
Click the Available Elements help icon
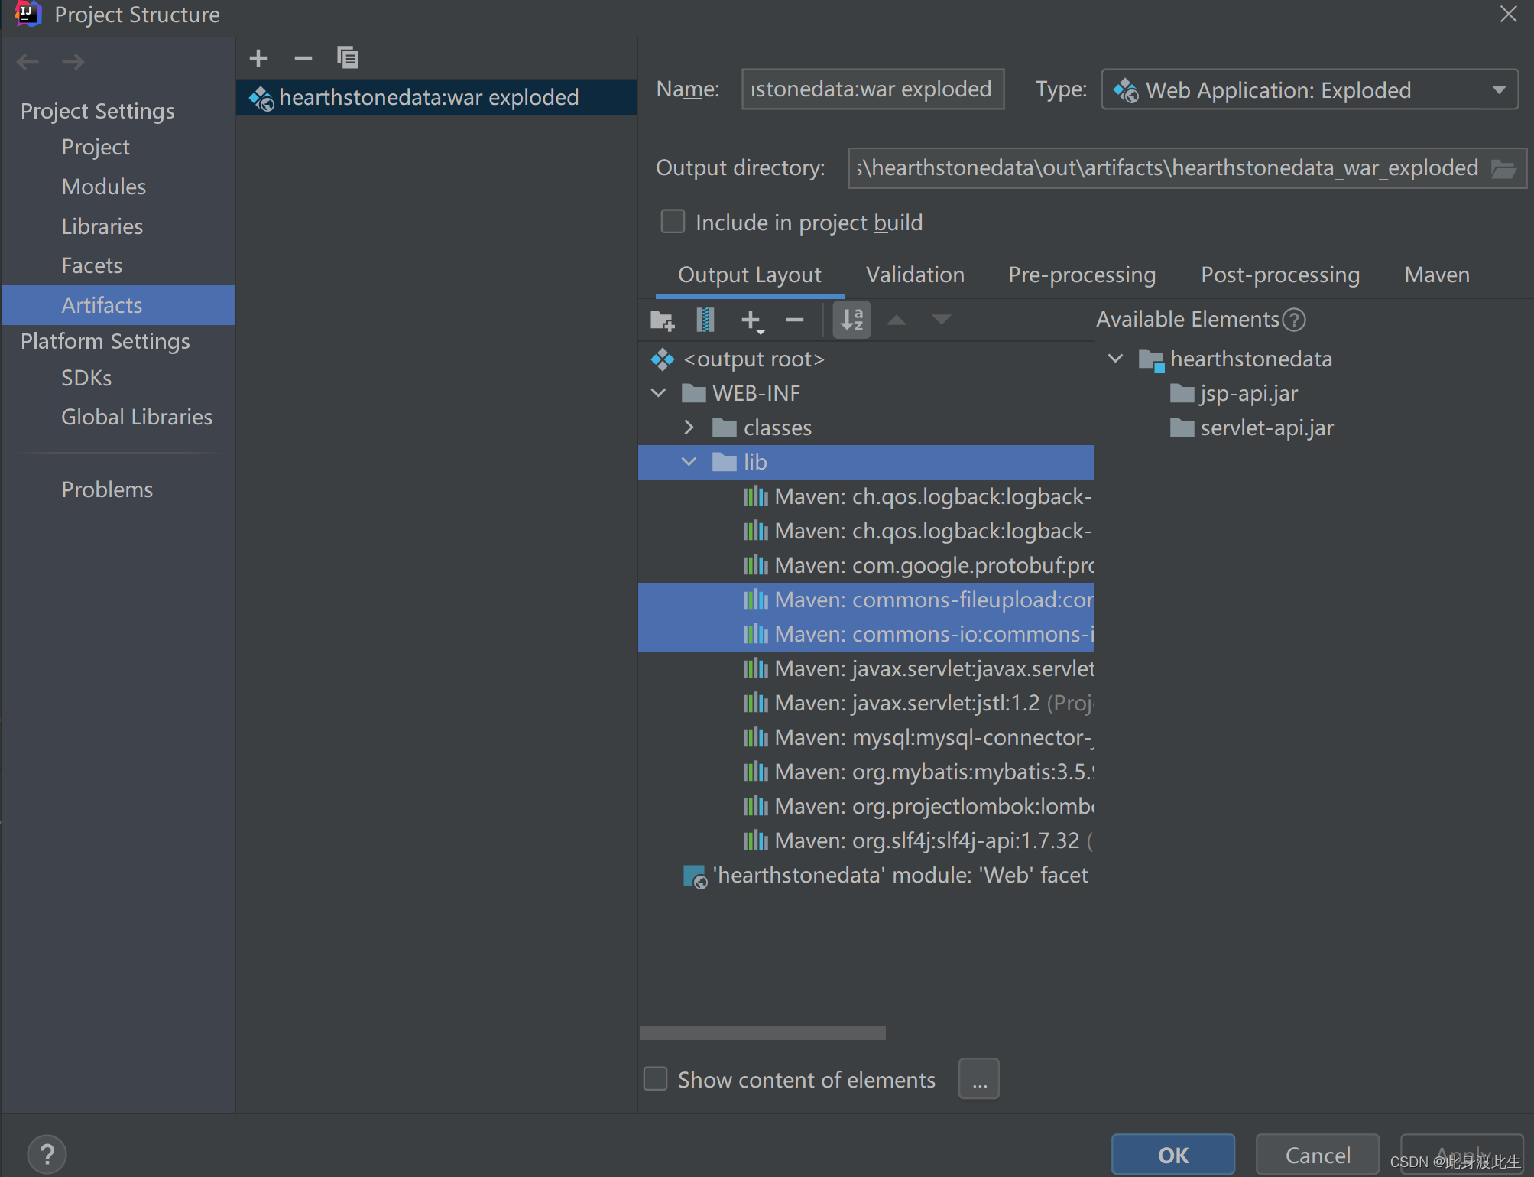coord(1294,320)
